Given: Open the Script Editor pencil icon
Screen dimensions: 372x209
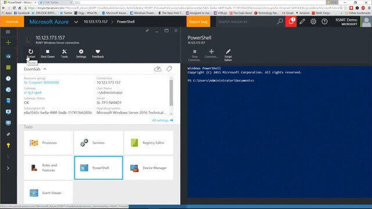Looking at the screenshot, I should point(228,52).
